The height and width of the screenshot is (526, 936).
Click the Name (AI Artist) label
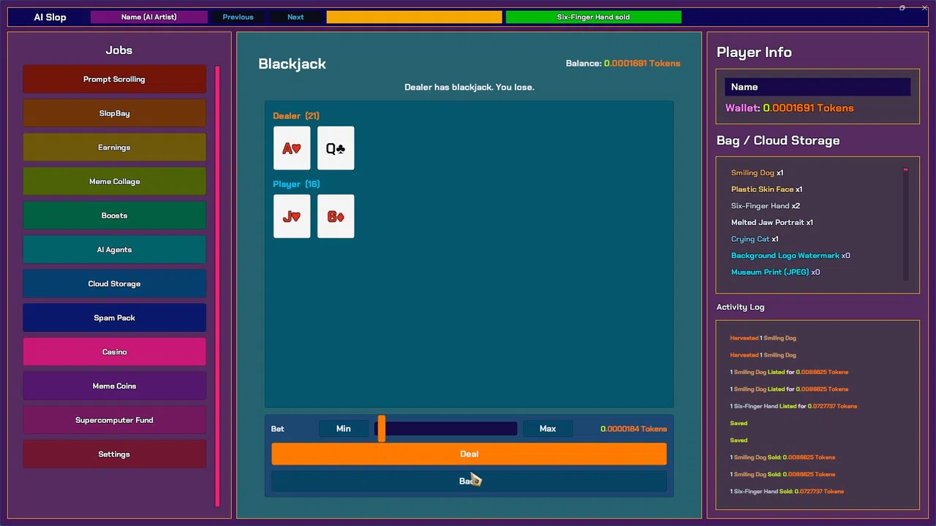[x=149, y=17]
